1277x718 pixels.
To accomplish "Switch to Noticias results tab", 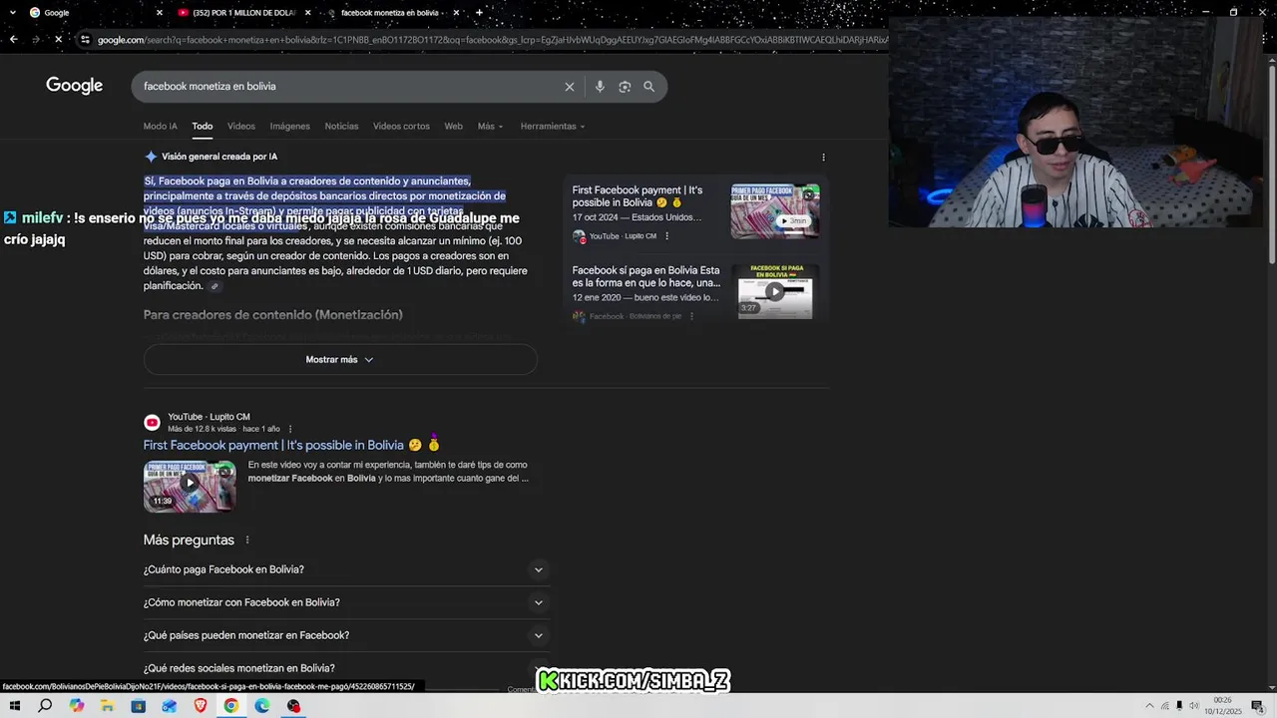I will (341, 127).
